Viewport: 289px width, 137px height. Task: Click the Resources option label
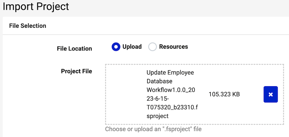tap(173, 47)
